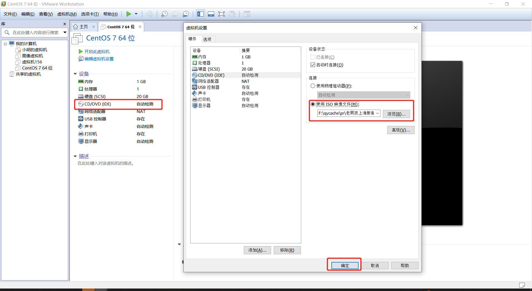532x291 pixels.
Task: Click the 移除(R) button
Action: (287, 250)
